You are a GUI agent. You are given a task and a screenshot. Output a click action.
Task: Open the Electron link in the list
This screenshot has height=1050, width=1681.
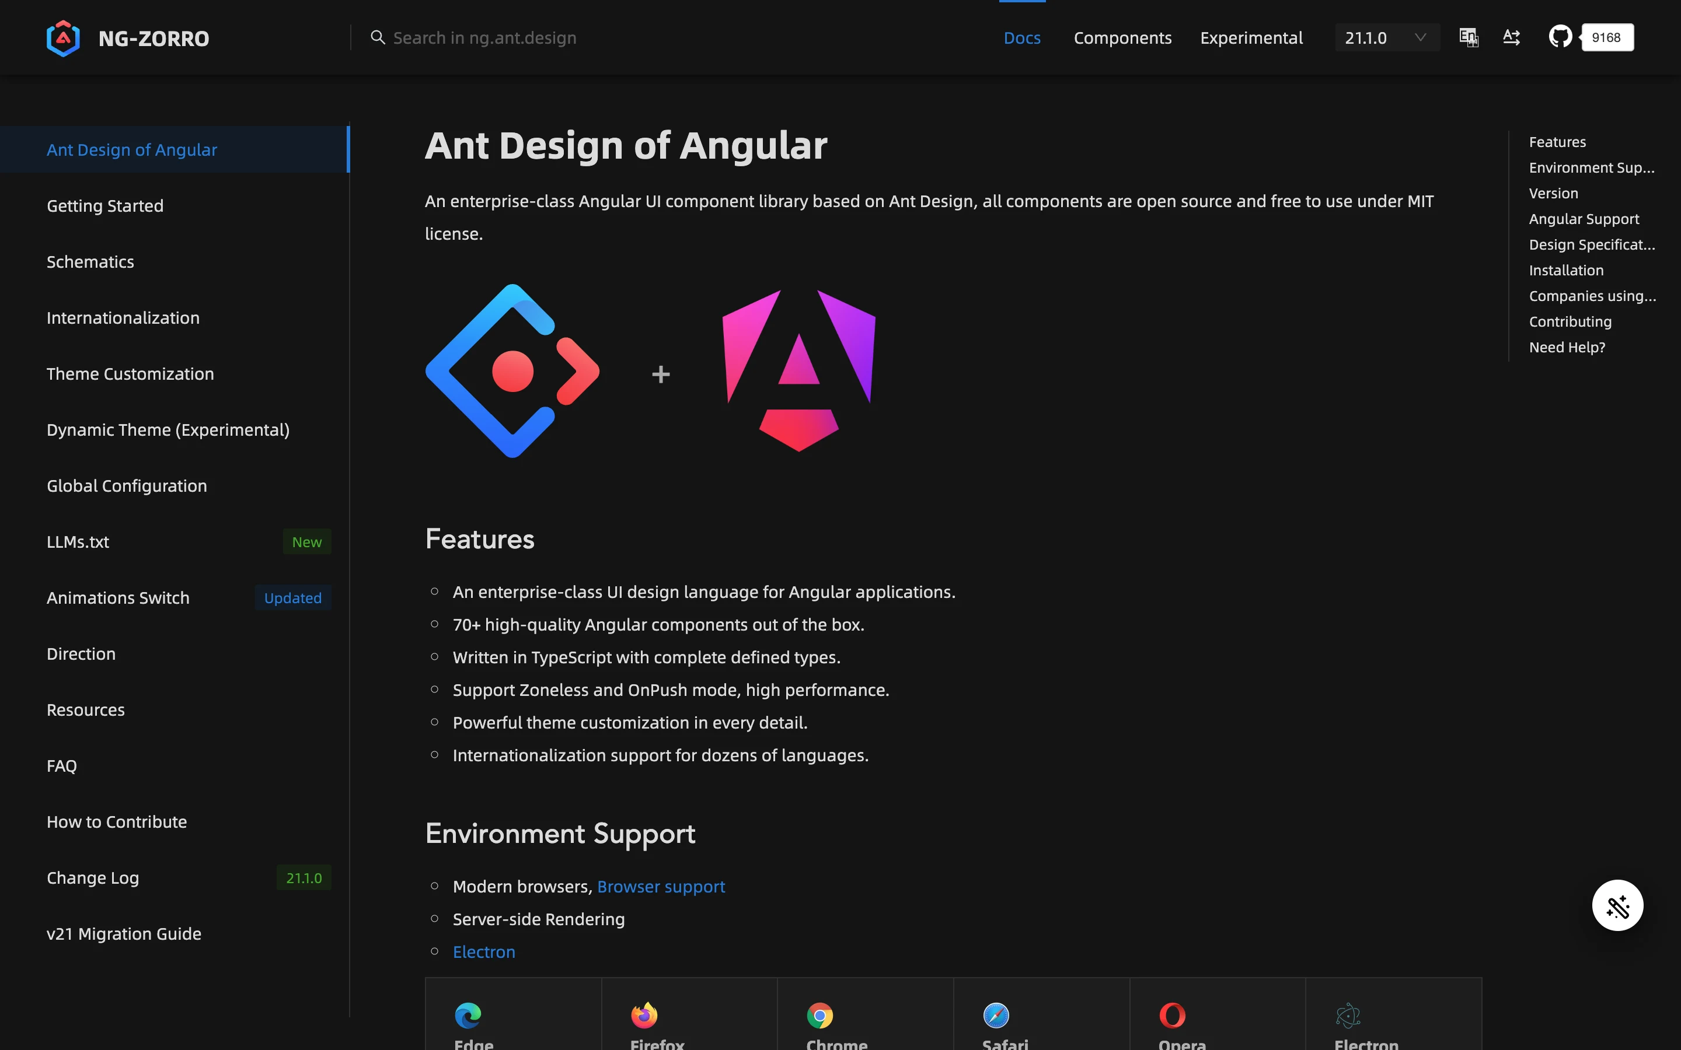pos(483,951)
